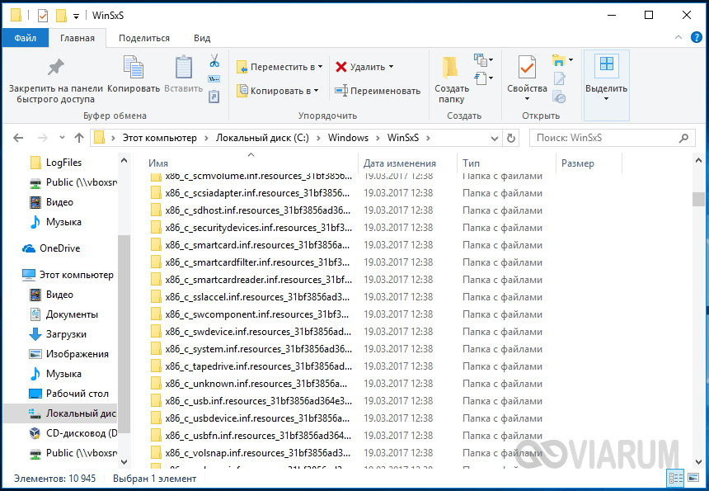Open the Easy access dropdown
The height and width of the screenshot is (491, 709).
click(x=483, y=78)
